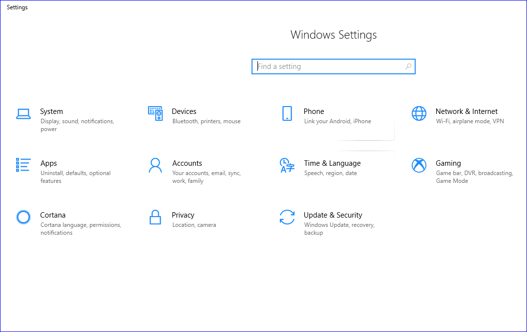This screenshot has height=332, width=527.
Task: Click 'Uninstall, defaults, optional features' description
Action: click(76, 177)
